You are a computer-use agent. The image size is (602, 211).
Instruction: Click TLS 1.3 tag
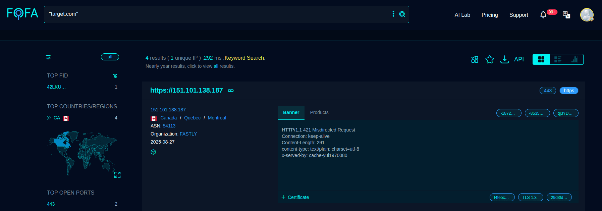pos(531,197)
